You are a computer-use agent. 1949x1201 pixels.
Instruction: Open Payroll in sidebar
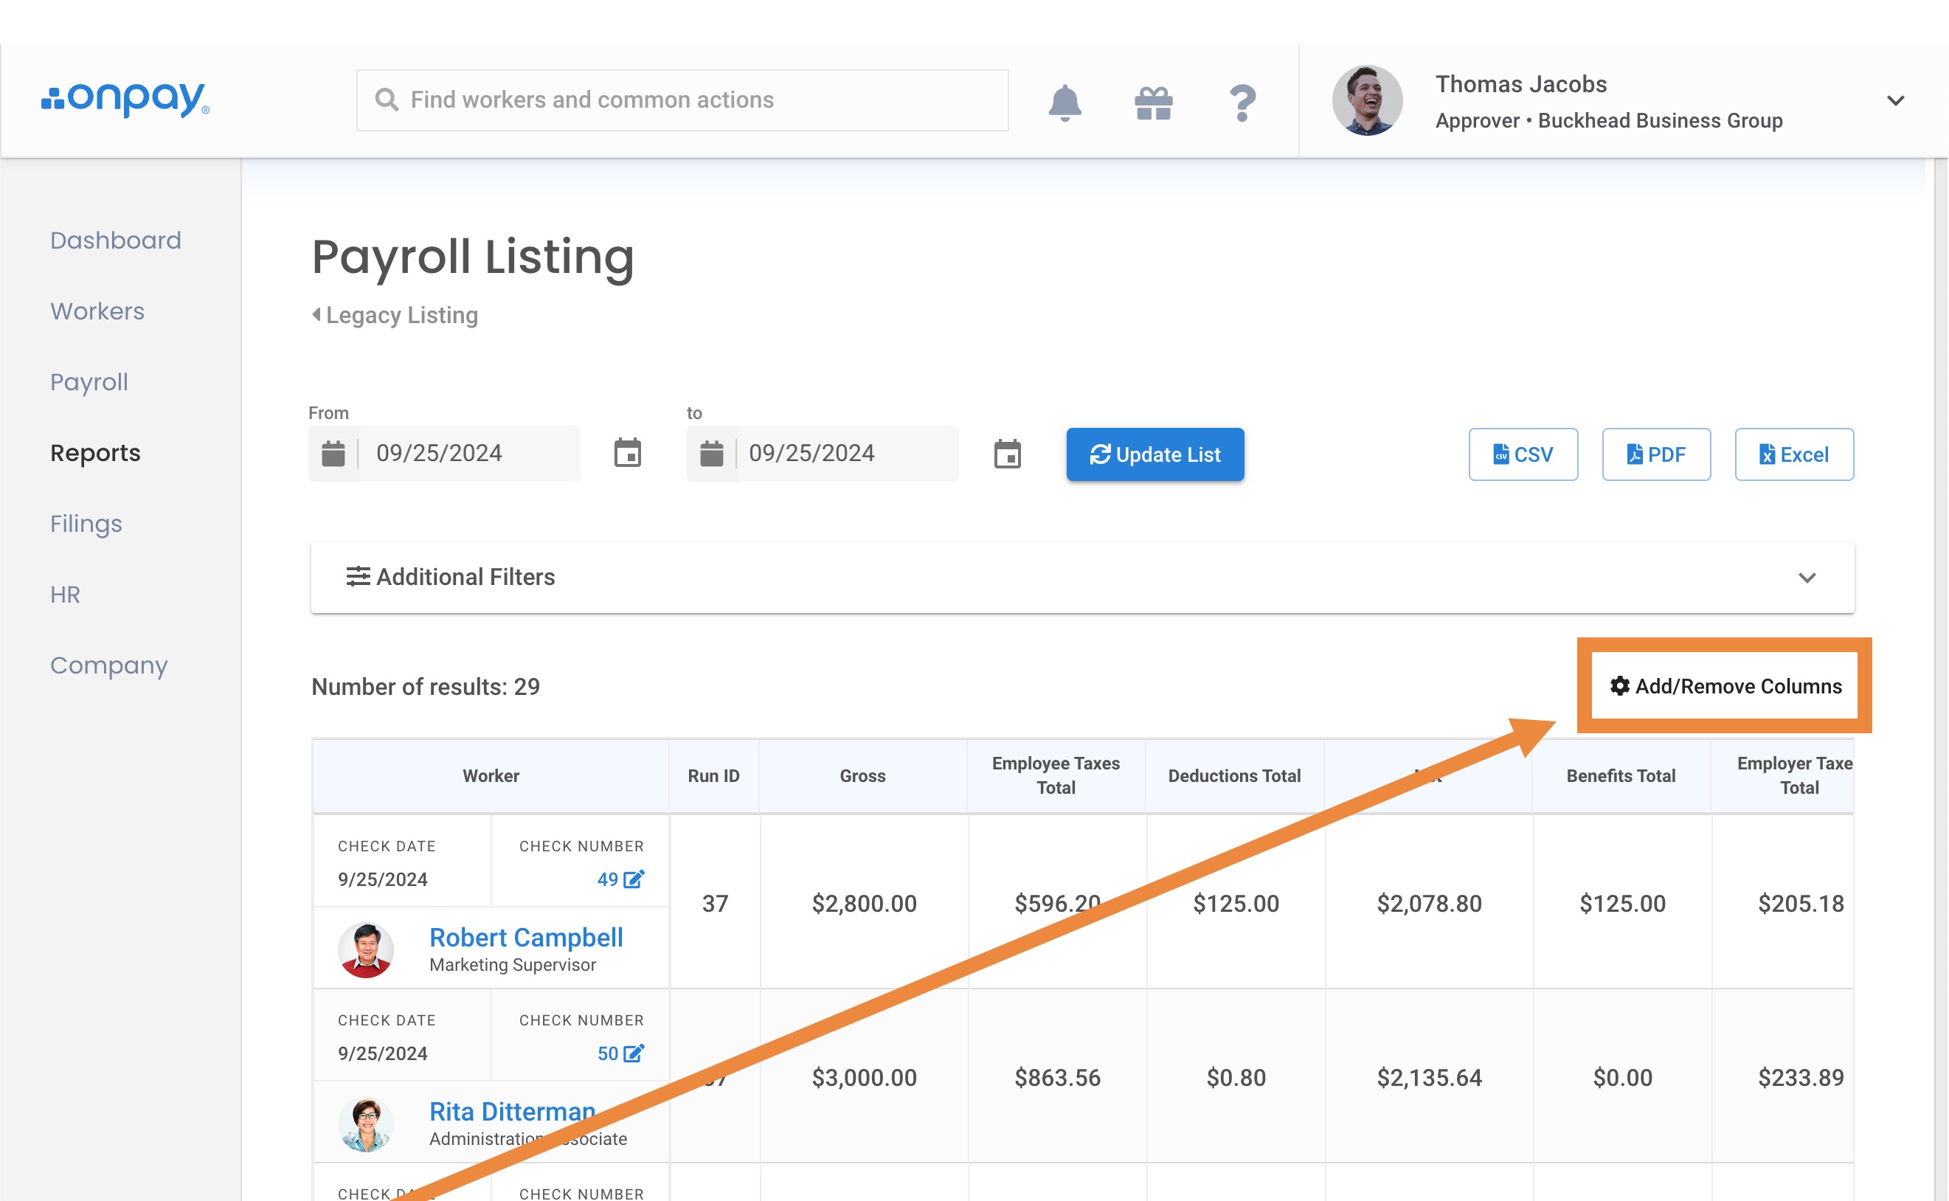(89, 382)
